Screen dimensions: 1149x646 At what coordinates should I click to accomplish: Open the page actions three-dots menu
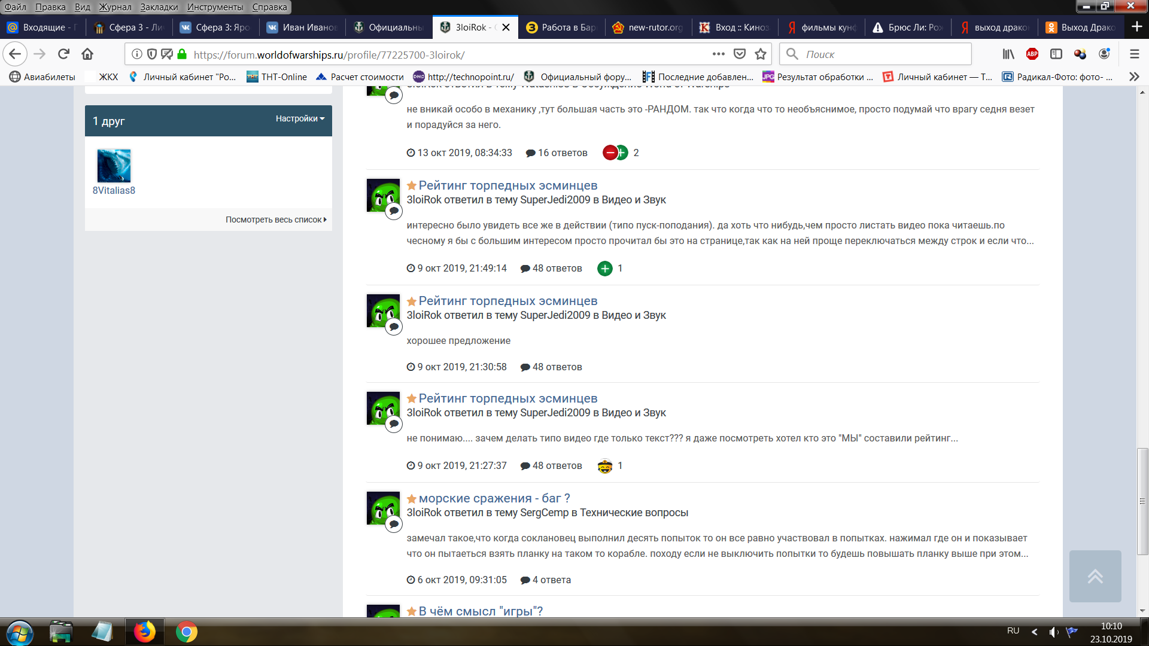tap(718, 54)
